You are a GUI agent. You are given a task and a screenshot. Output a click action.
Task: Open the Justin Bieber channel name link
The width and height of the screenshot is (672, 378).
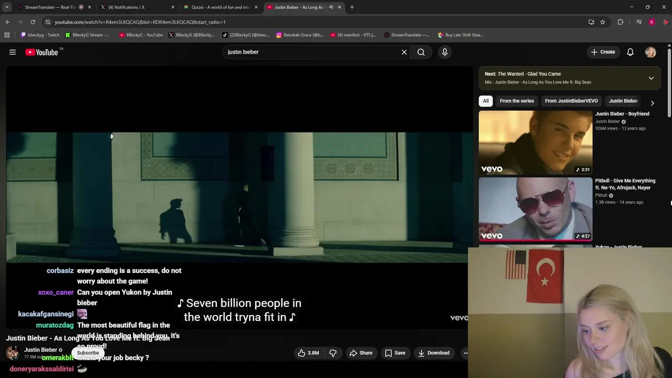coord(40,350)
